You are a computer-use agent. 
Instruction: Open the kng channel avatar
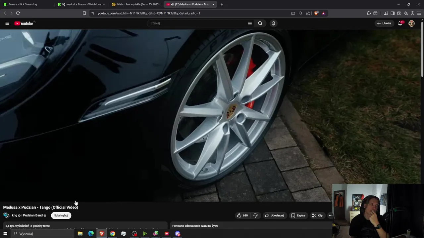pyautogui.click(x=6, y=215)
